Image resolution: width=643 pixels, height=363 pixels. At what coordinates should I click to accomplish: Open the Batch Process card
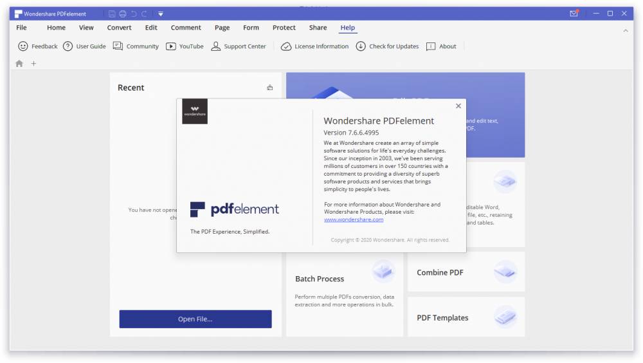pyautogui.click(x=345, y=295)
